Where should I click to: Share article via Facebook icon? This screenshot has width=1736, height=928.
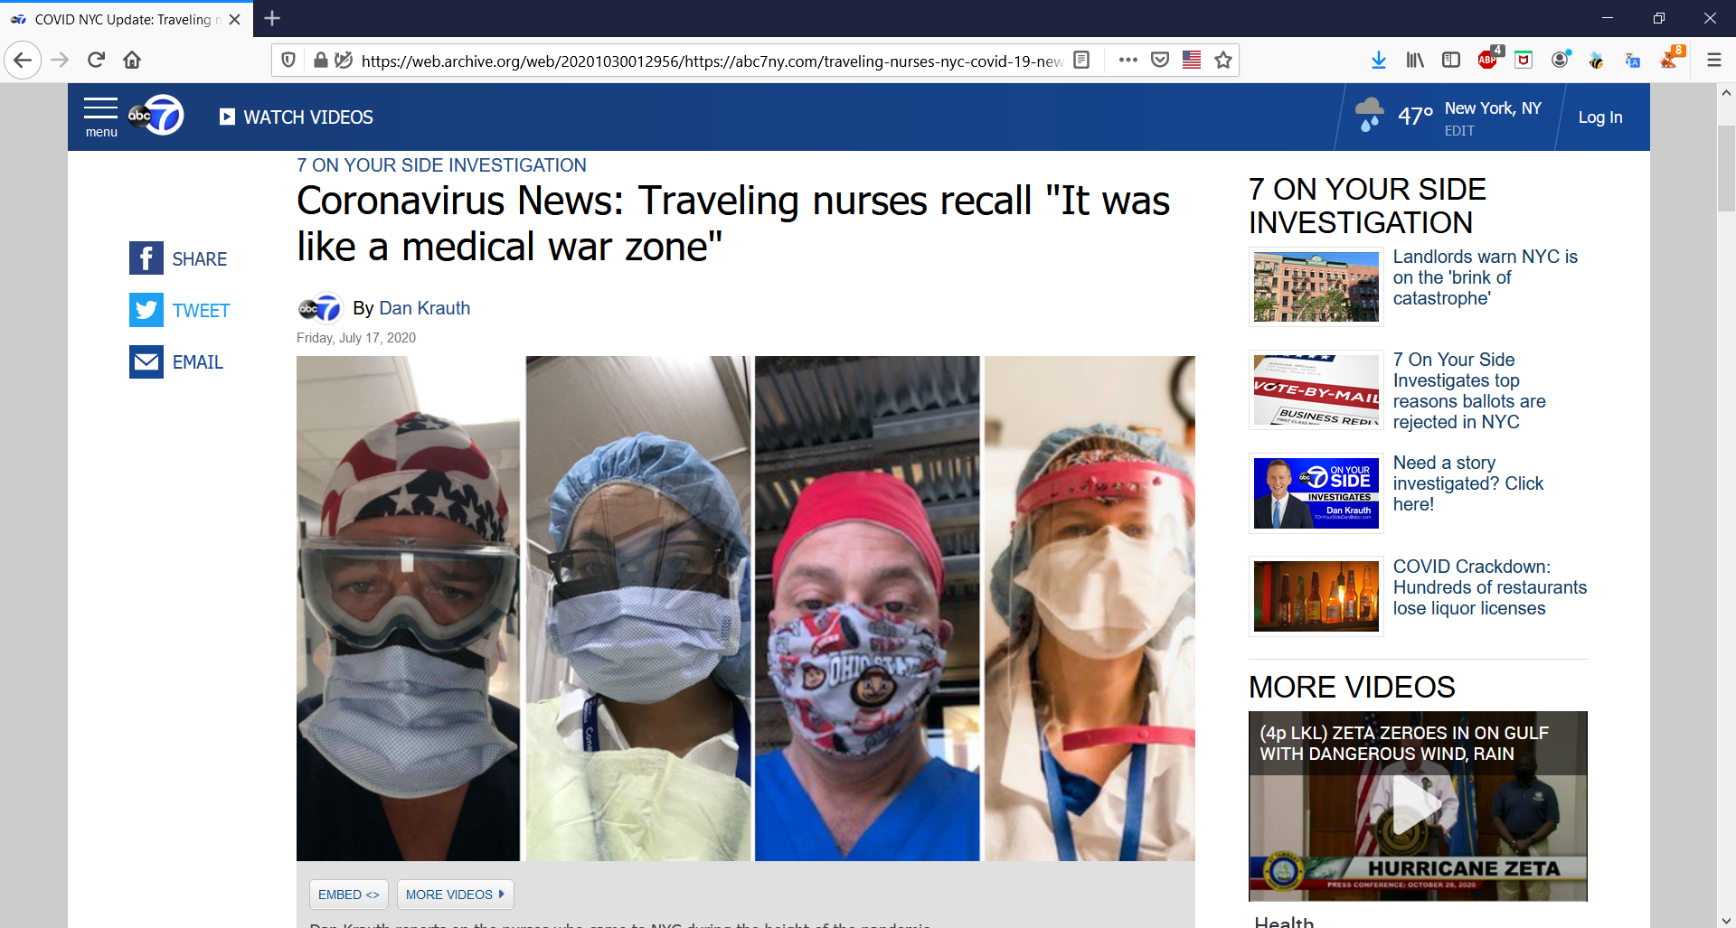[x=146, y=258]
